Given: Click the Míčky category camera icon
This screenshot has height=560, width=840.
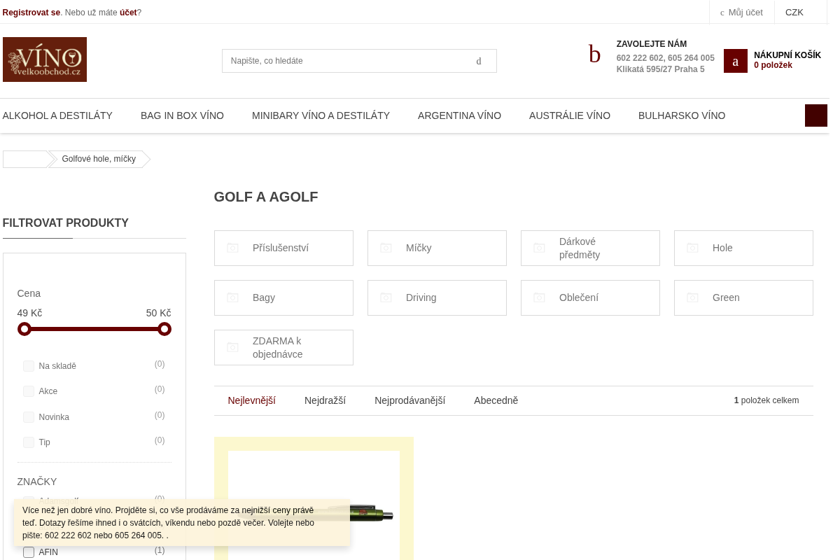Looking at the screenshot, I should (386, 248).
